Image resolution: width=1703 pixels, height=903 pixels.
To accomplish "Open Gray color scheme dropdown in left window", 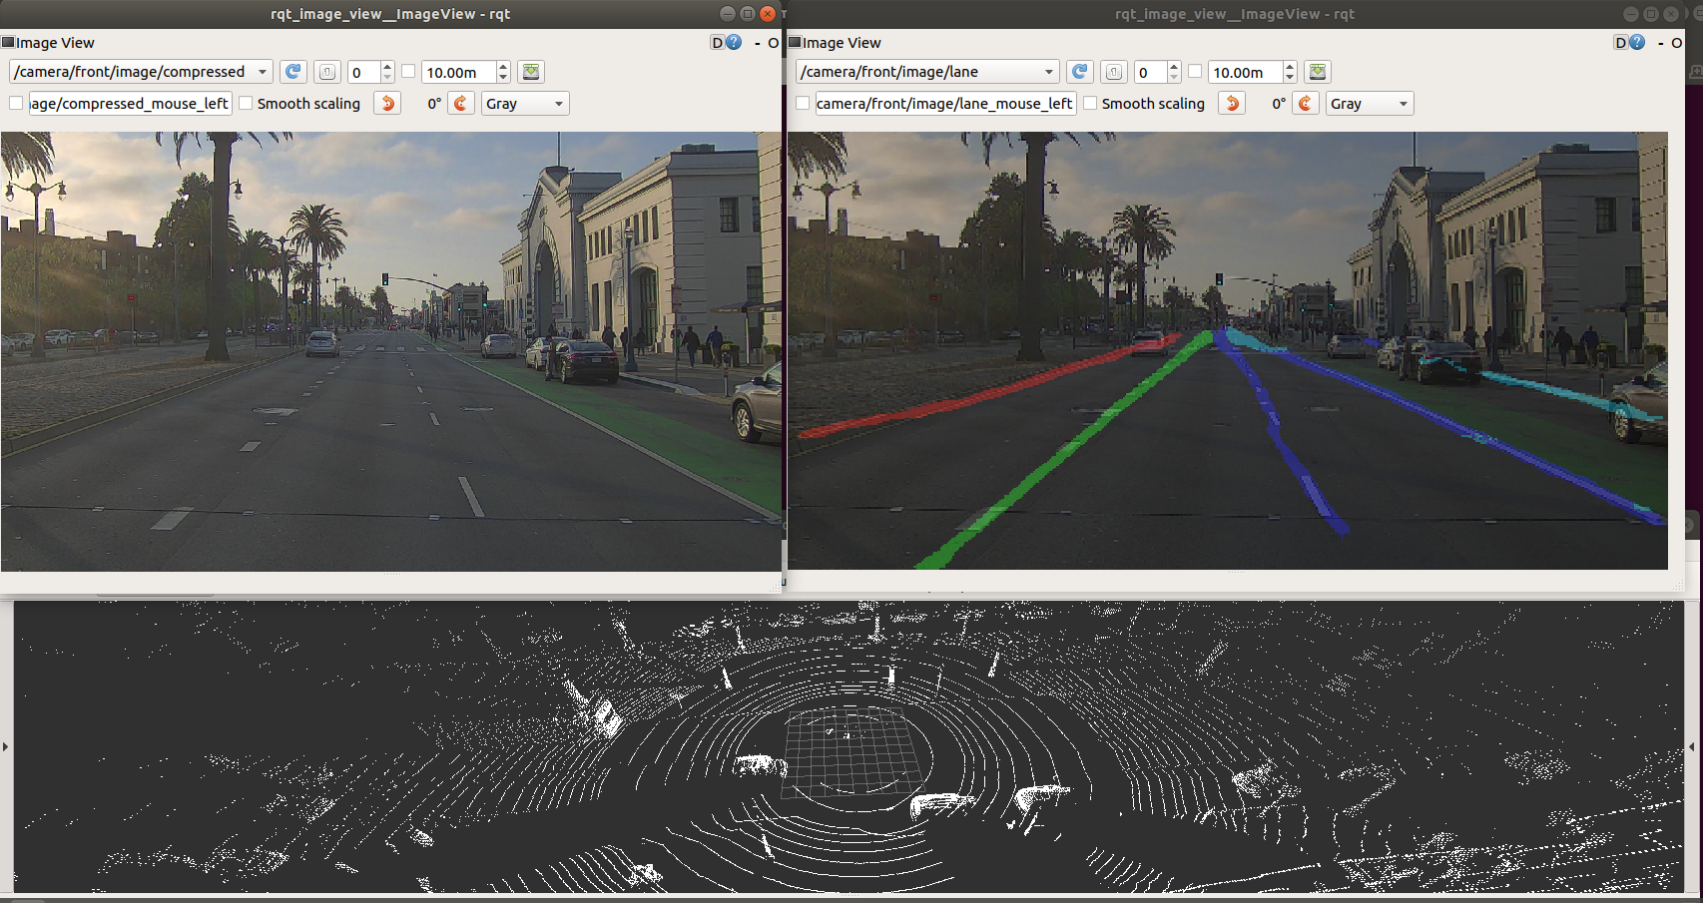I will [x=525, y=104].
